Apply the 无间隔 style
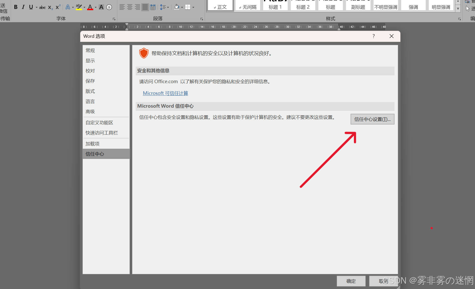Viewport: 475px width, 289px height. pos(248,5)
